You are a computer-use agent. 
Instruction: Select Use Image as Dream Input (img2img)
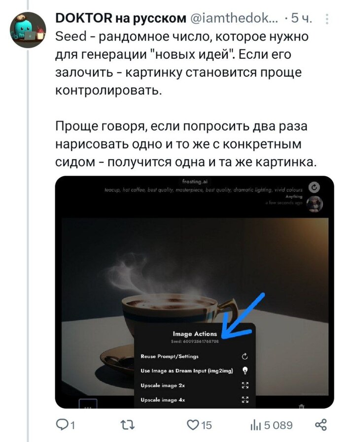(x=195, y=371)
